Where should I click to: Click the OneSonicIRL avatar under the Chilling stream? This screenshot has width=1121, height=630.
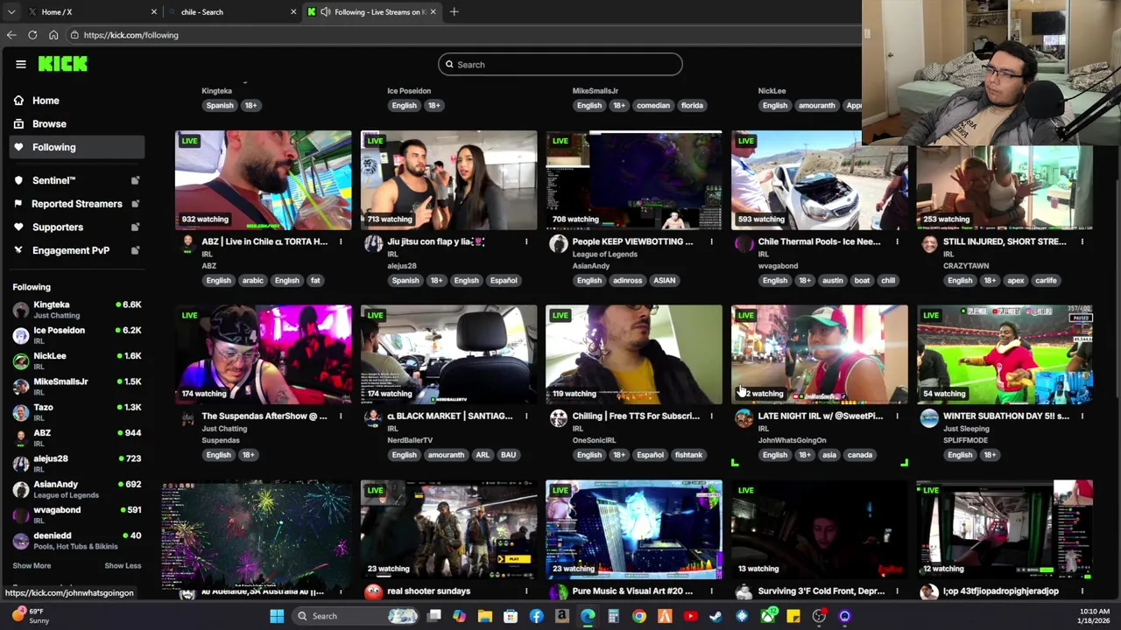[x=558, y=418]
